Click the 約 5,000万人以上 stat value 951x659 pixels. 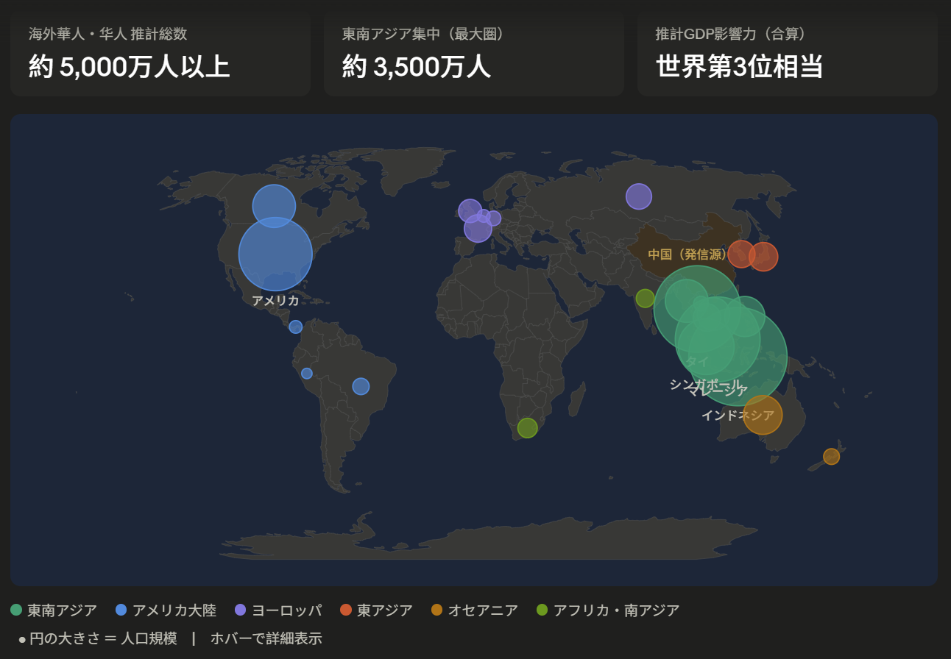point(130,67)
